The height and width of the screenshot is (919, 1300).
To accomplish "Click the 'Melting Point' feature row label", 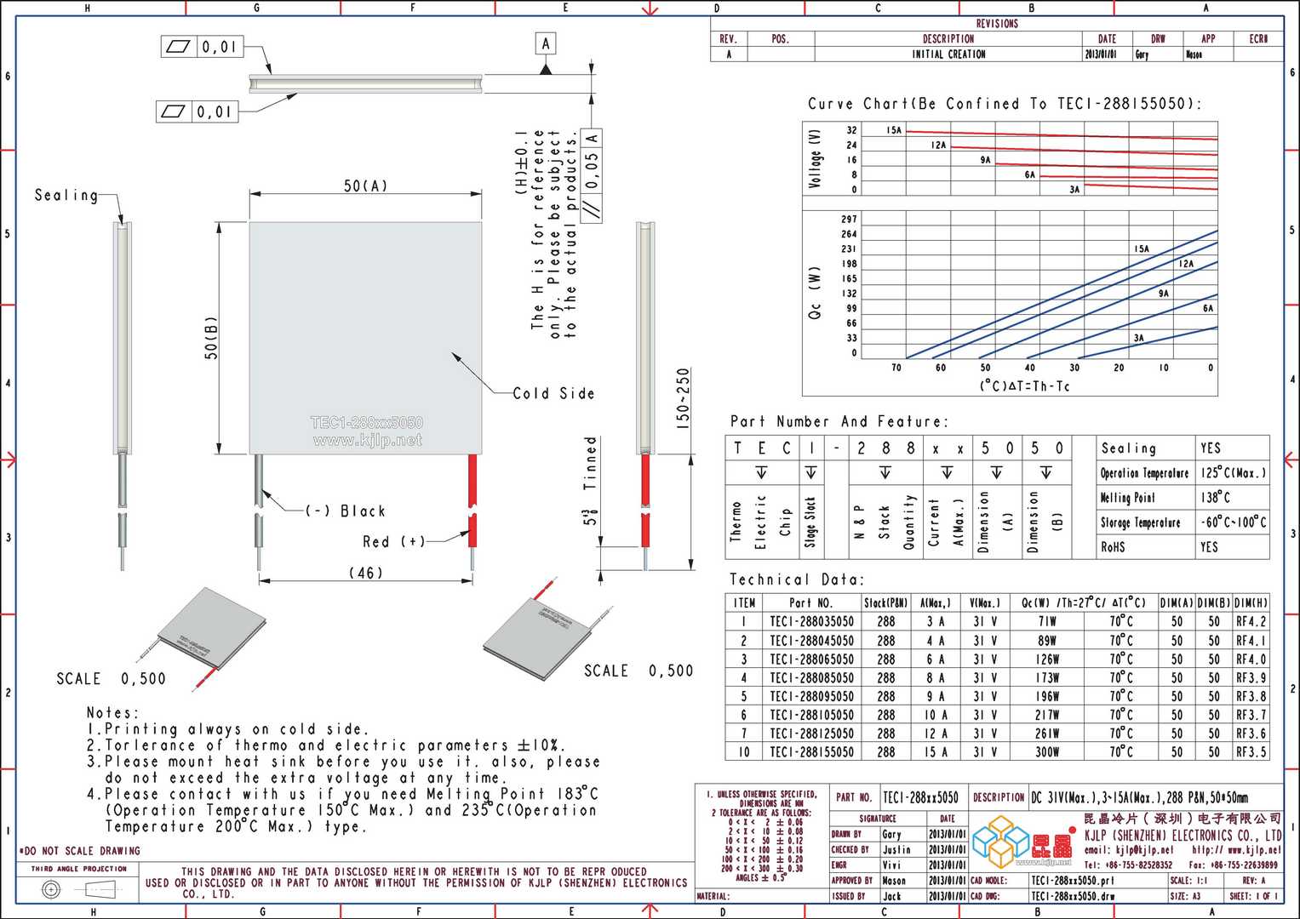I will coord(1128,498).
